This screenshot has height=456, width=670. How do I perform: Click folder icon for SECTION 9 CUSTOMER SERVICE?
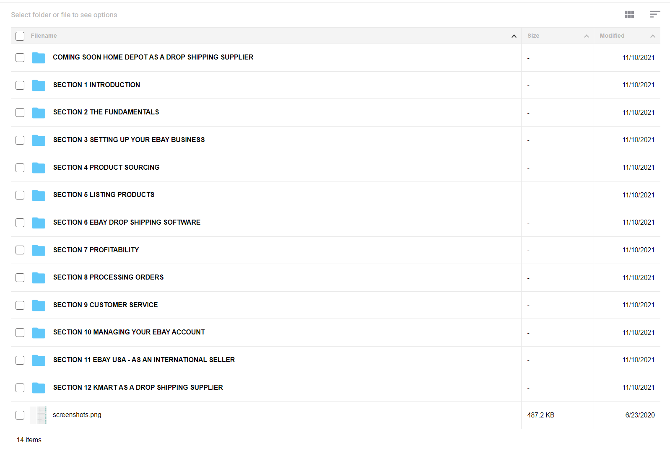click(39, 306)
